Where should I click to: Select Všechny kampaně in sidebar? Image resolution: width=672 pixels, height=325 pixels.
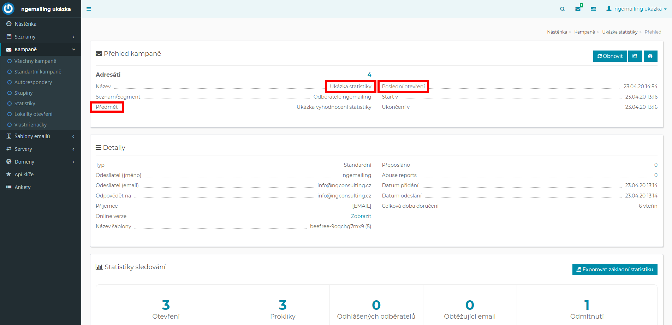click(35, 61)
